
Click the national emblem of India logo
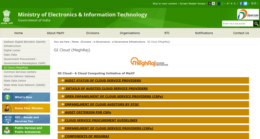[7, 17]
